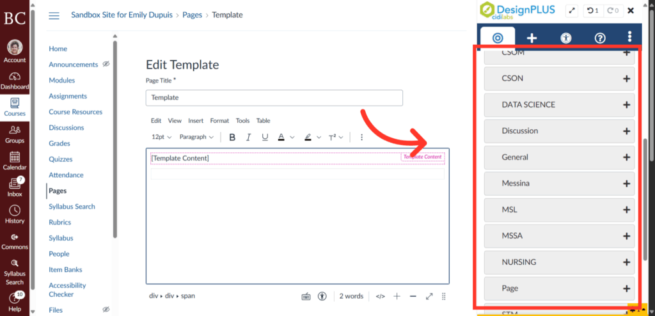
Task: Expand the DATA SCIENCE template category
Action: pos(559,105)
